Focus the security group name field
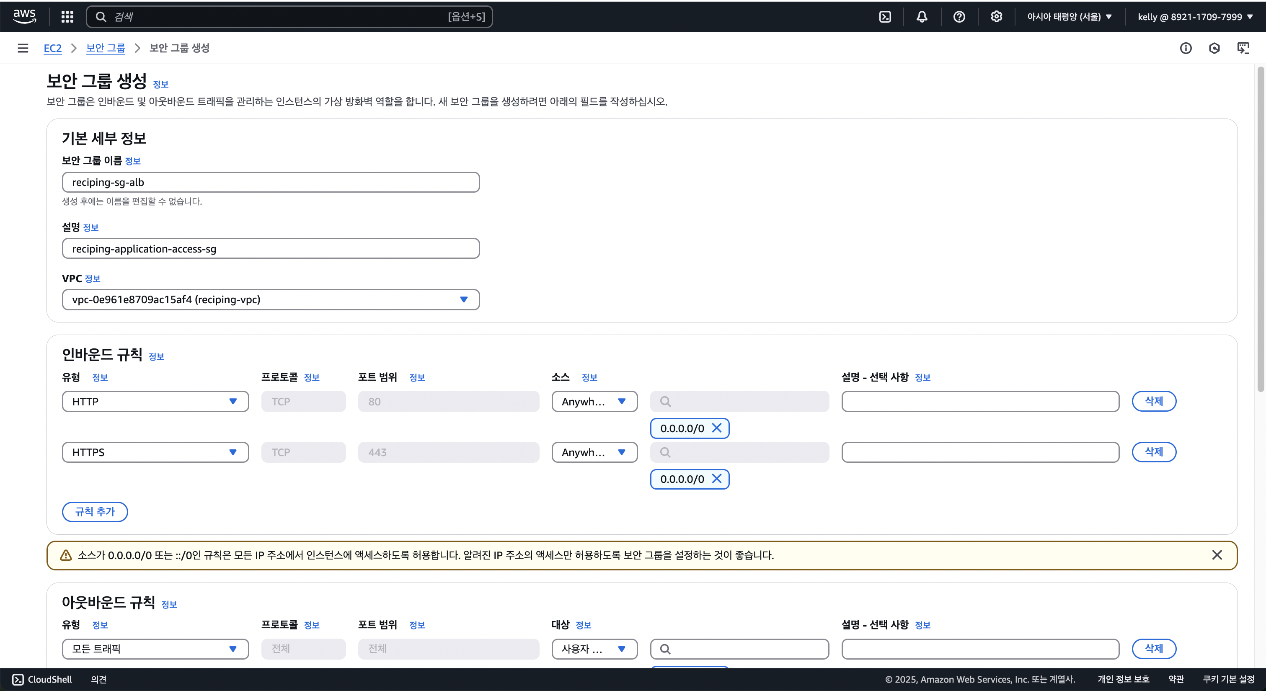 270,182
